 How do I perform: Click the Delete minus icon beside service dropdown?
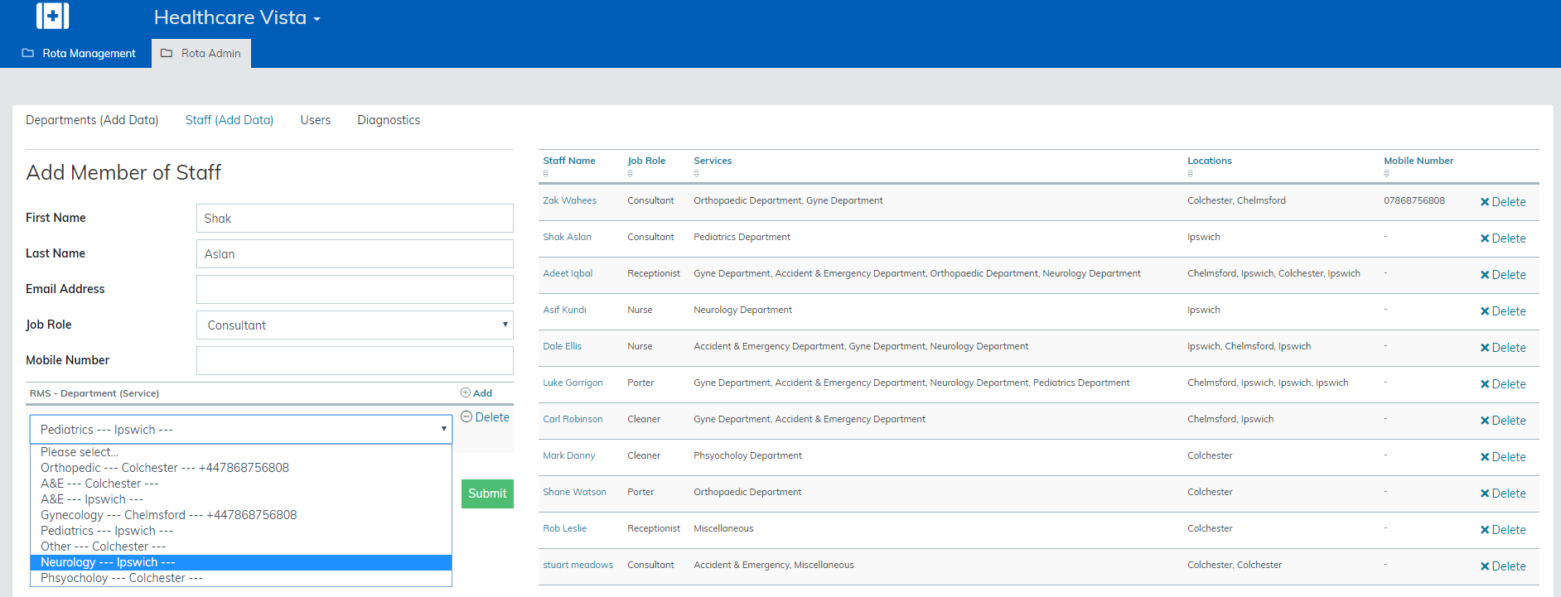click(466, 416)
